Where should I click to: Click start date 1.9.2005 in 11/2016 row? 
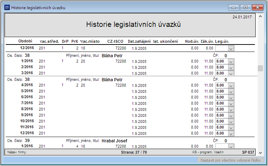[139, 128]
